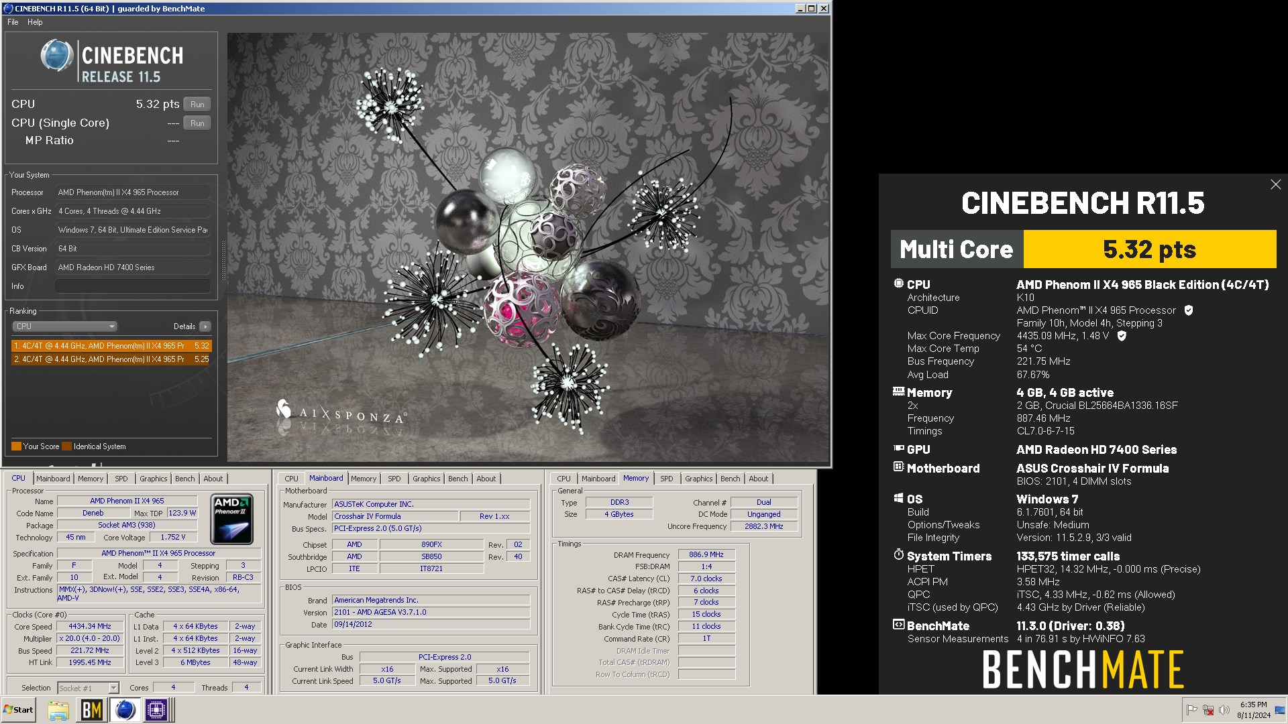1288x724 pixels.
Task: Close the BenchMate result overlay
Action: click(x=1275, y=184)
